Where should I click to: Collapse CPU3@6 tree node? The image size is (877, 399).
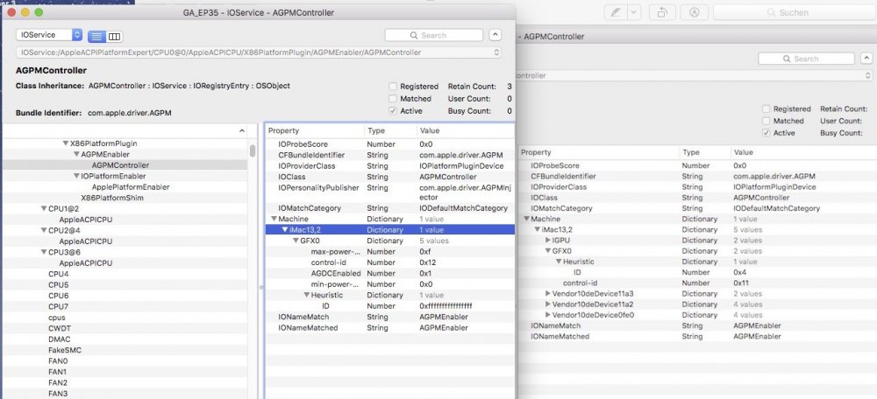point(44,252)
